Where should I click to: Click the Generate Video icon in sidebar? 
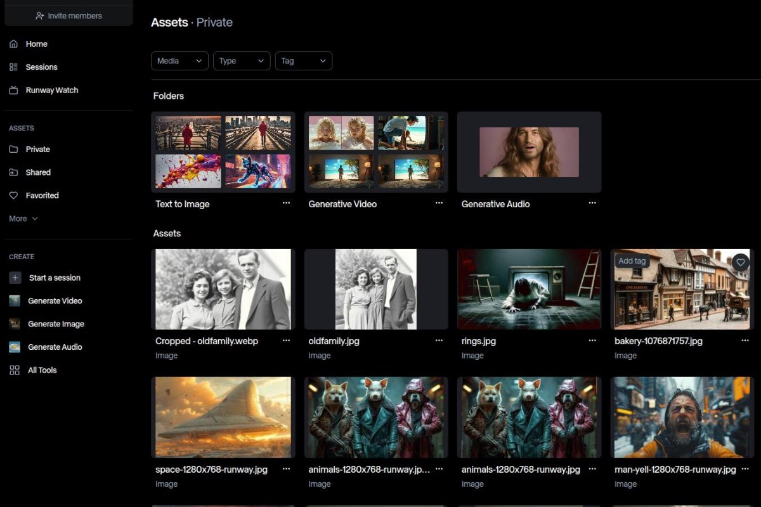(15, 301)
